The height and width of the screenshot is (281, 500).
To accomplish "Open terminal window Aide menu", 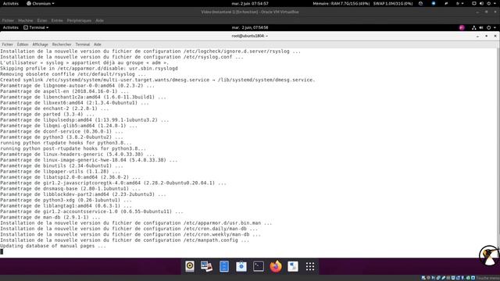I will click(98, 44).
